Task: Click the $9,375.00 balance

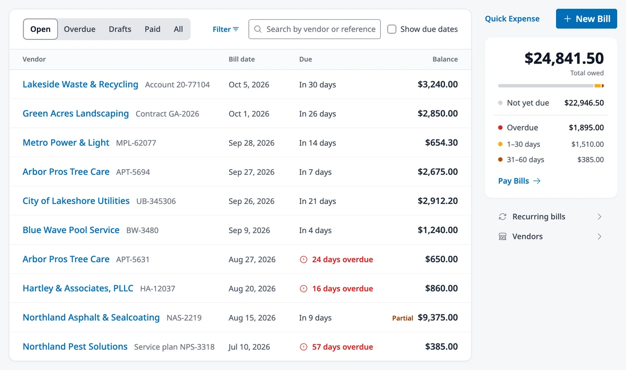Action: pos(438,317)
